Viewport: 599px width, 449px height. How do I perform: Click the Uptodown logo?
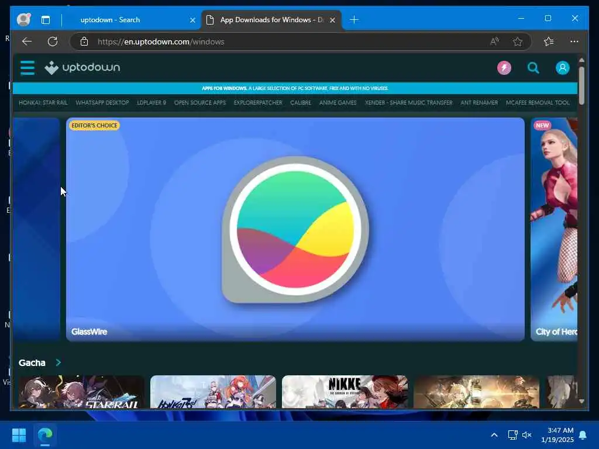(x=82, y=68)
